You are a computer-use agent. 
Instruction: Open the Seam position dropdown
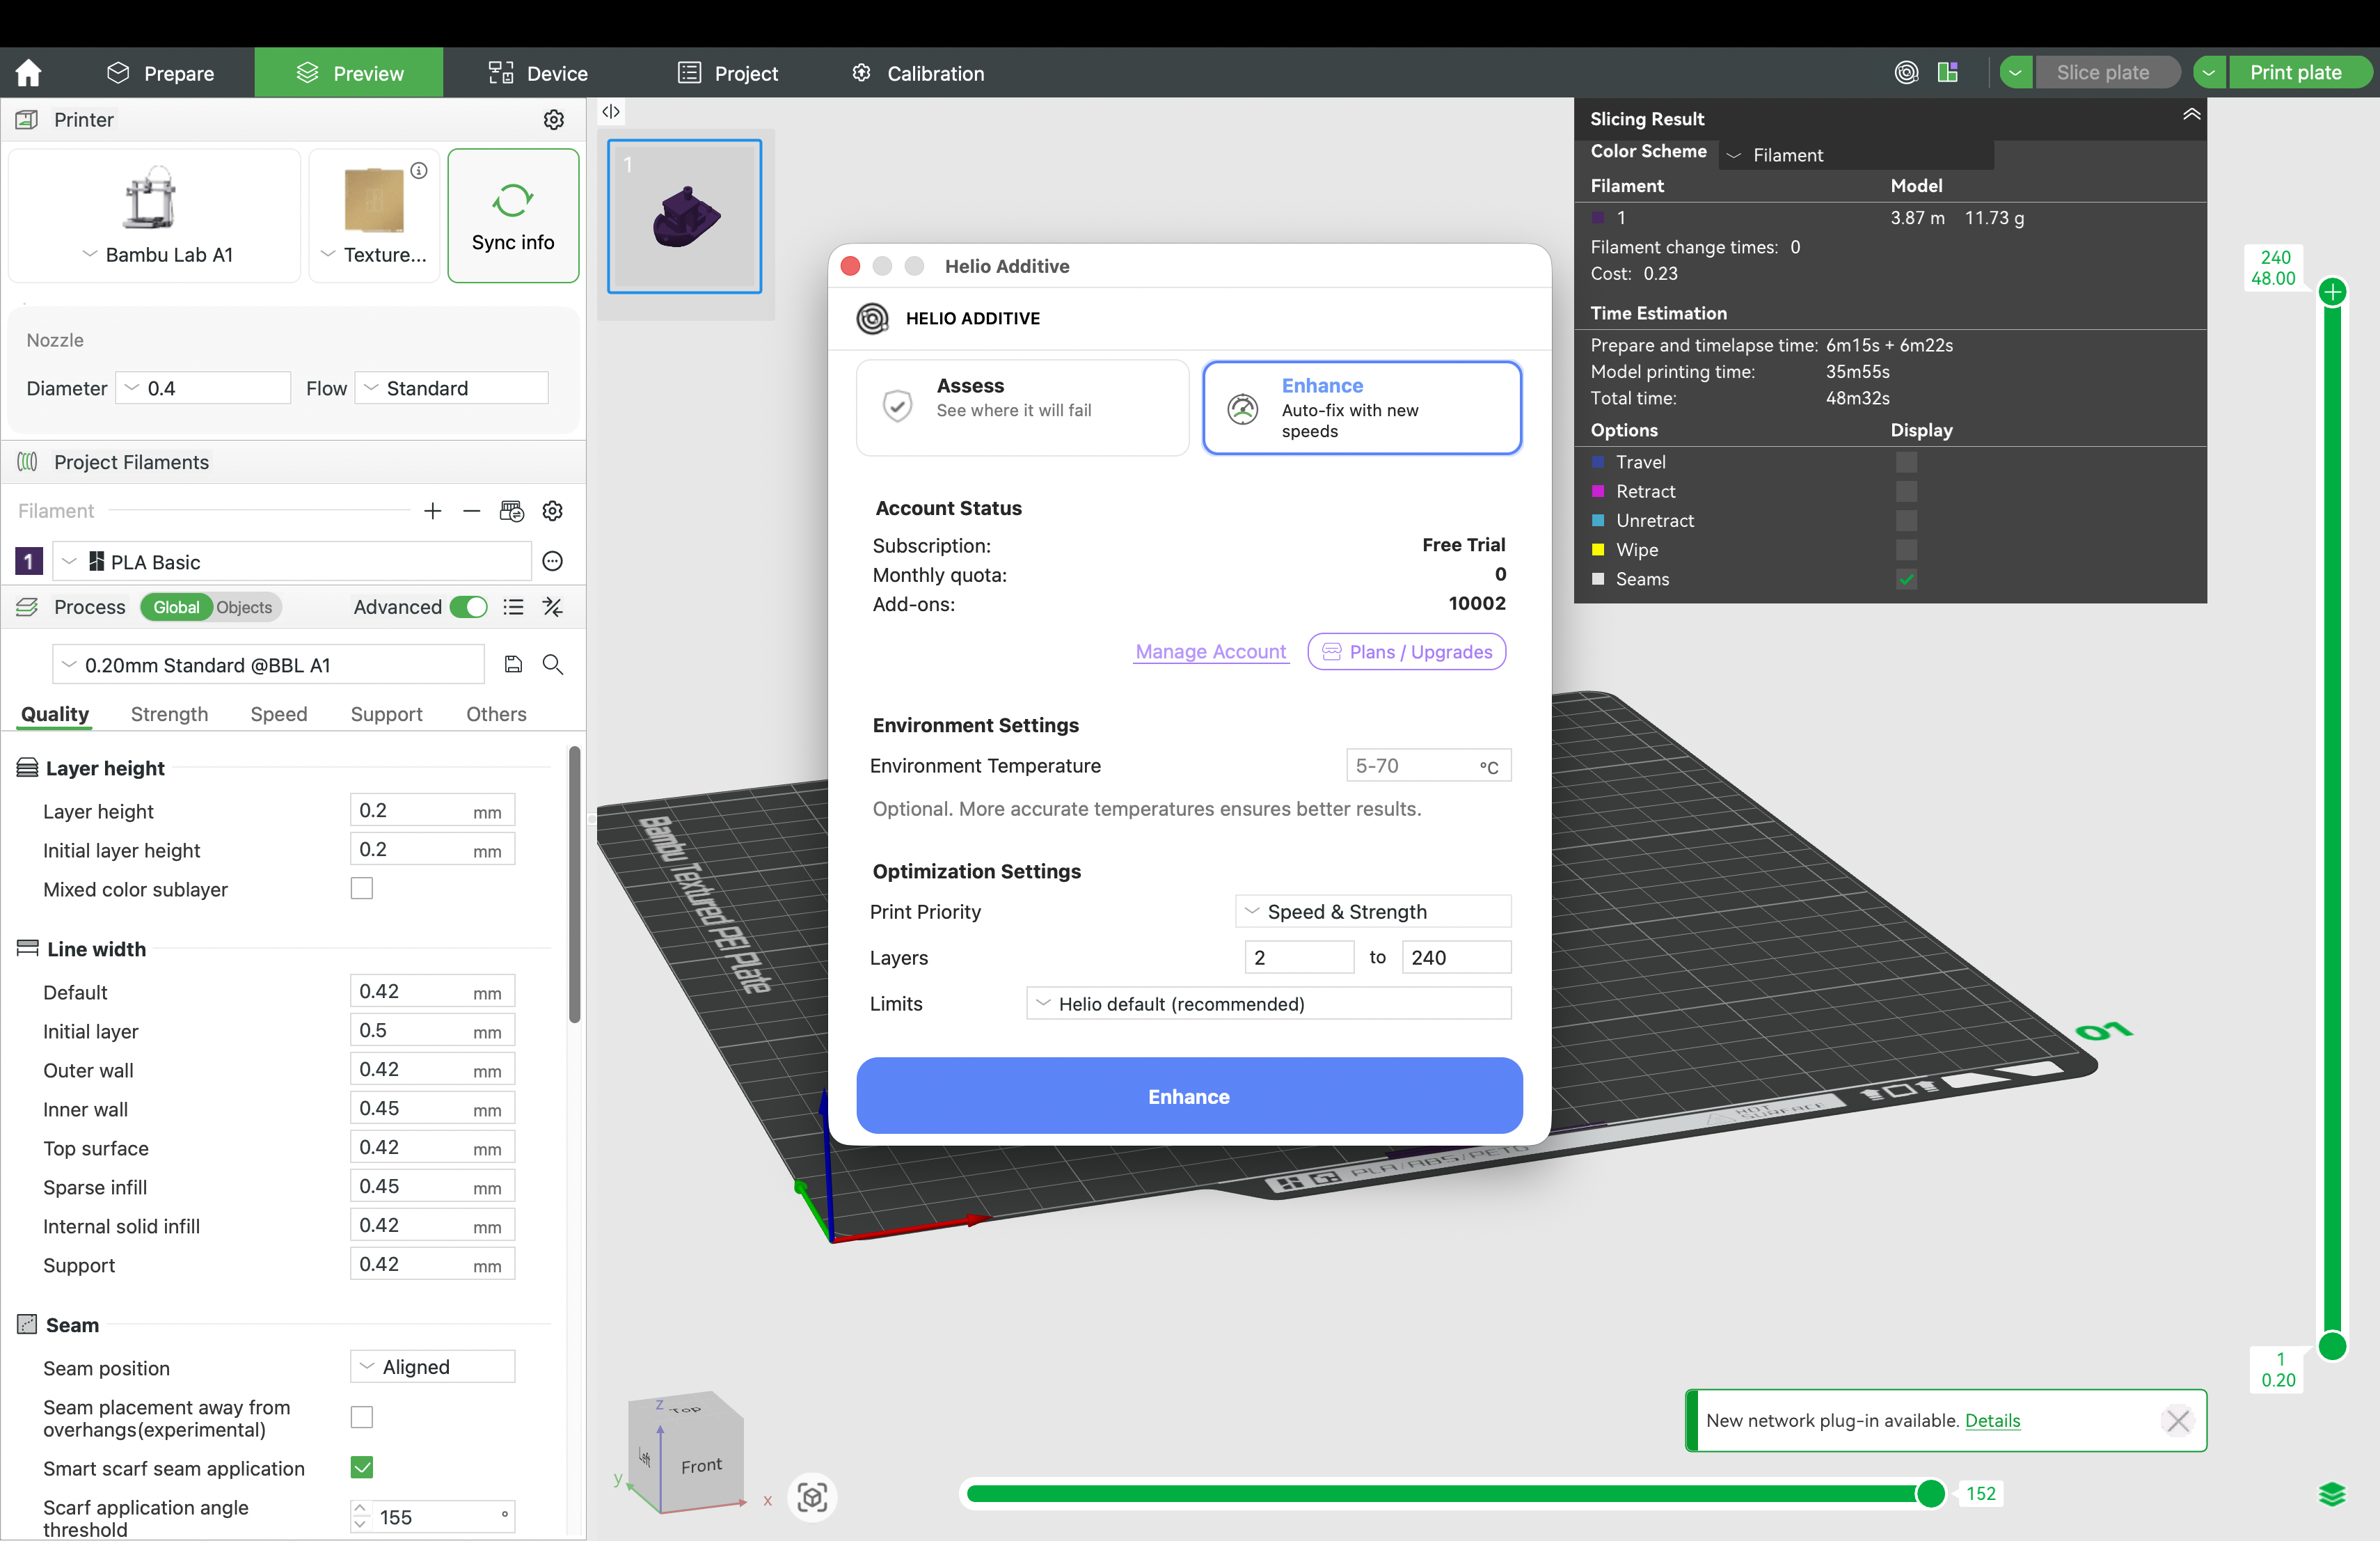point(432,1366)
